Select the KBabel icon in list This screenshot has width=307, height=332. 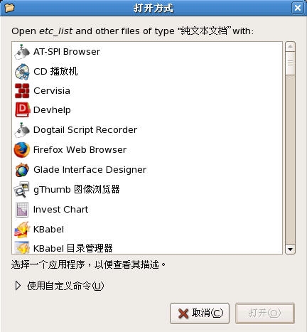click(22, 230)
